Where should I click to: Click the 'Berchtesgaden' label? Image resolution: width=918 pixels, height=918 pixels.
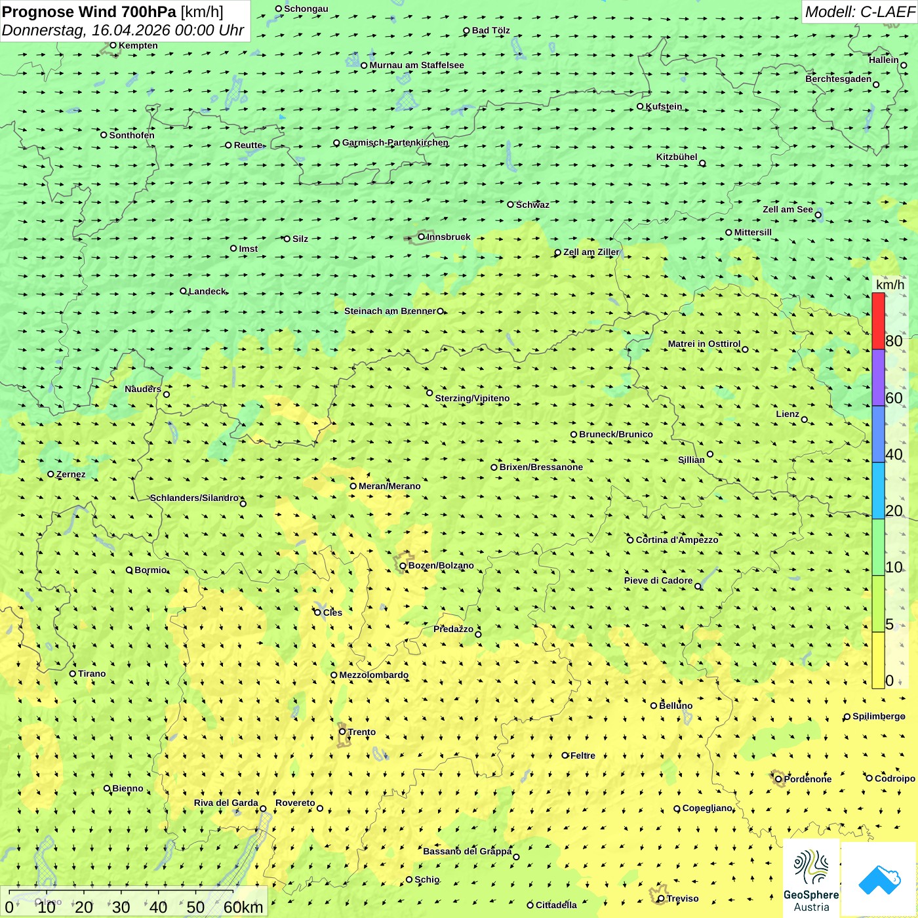(838, 79)
